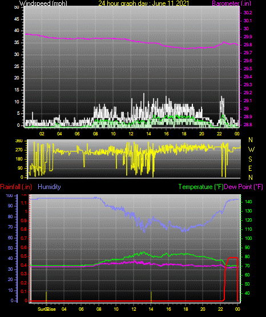Click the "0.2" rainfall axis value

tap(24, 283)
